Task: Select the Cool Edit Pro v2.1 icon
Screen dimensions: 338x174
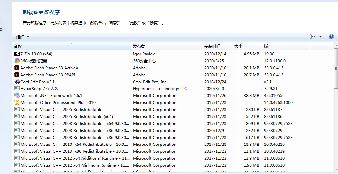Action: (x=17, y=82)
